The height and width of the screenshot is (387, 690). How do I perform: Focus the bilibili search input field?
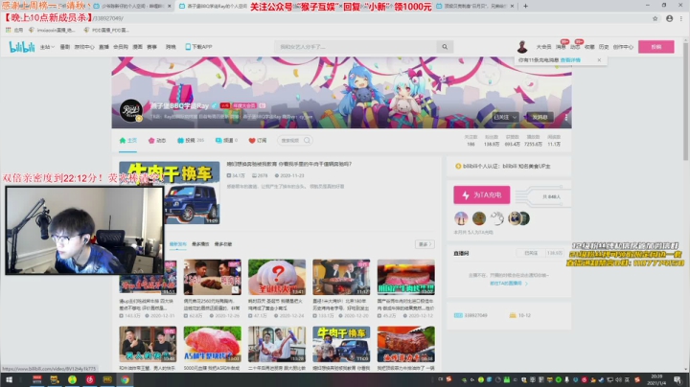click(x=356, y=47)
